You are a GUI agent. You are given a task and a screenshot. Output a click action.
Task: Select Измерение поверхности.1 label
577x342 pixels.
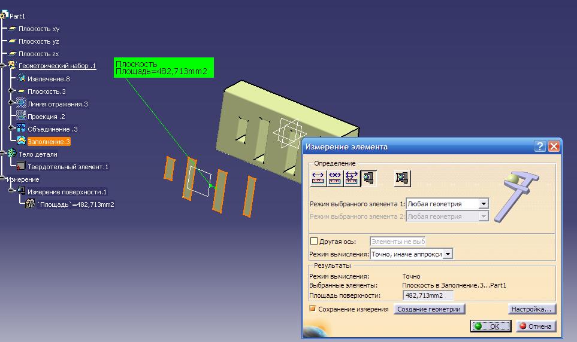[67, 192]
